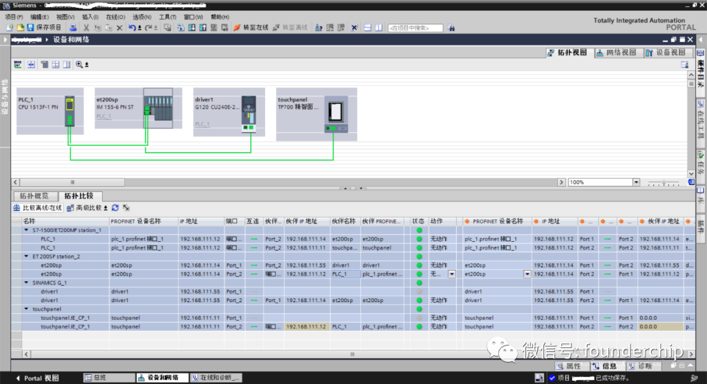Open the online et200sp device name dropdown

click(x=526, y=274)
